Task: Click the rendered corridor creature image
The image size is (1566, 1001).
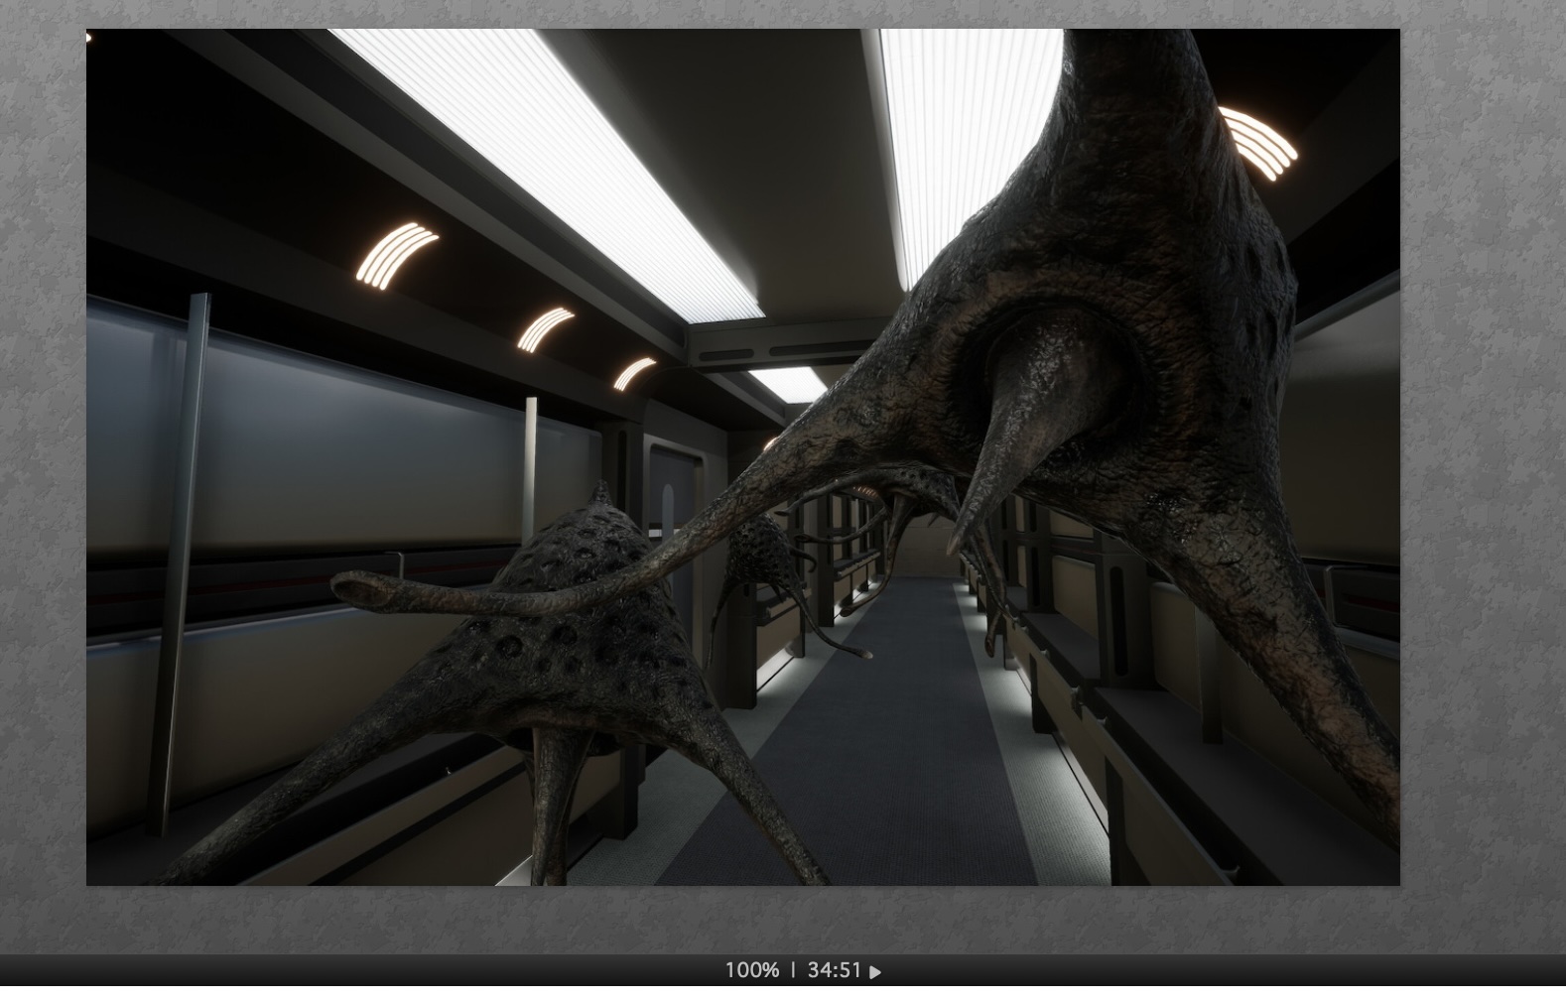Action: [x=742, y=456]
